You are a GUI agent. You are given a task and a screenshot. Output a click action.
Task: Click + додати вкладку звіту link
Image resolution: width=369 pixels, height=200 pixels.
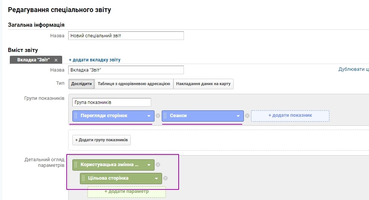[x=94, y=60]
